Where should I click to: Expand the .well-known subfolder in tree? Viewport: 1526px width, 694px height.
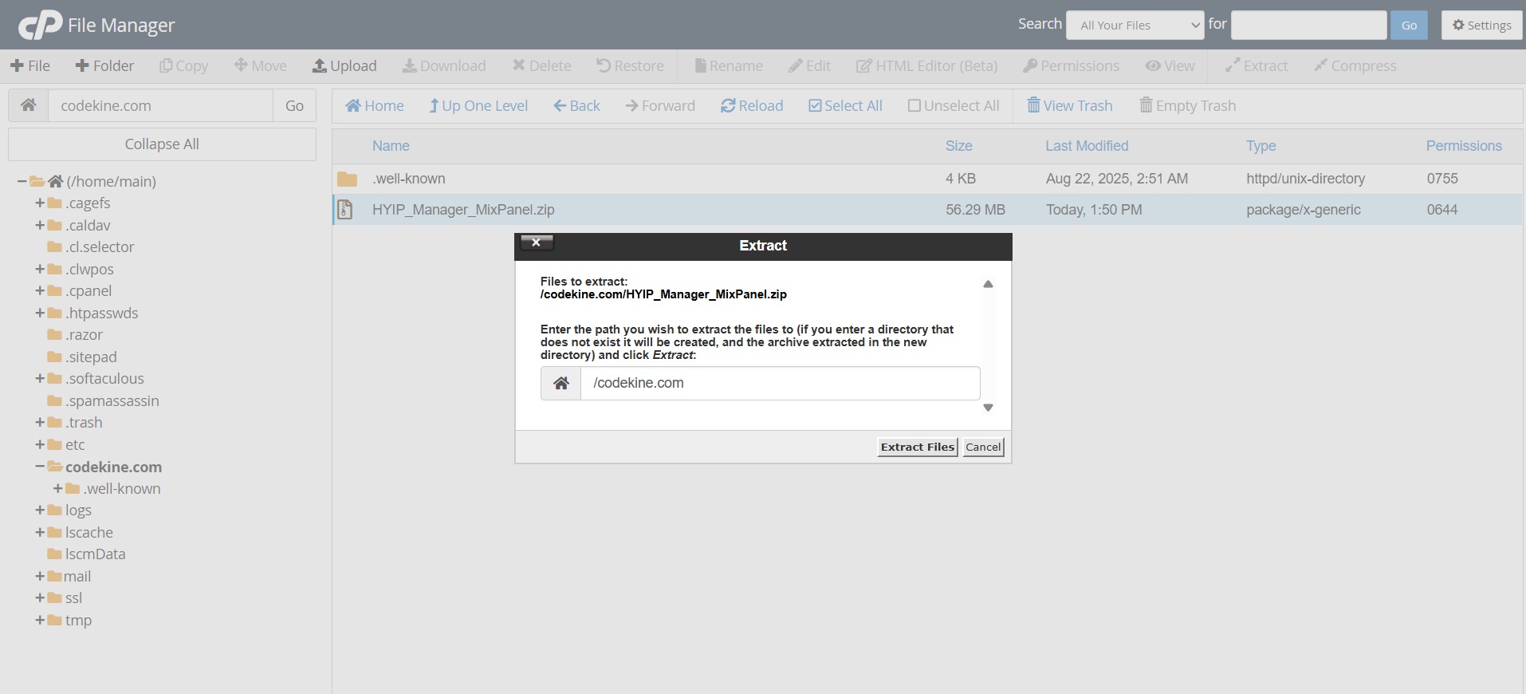point(57,488)
